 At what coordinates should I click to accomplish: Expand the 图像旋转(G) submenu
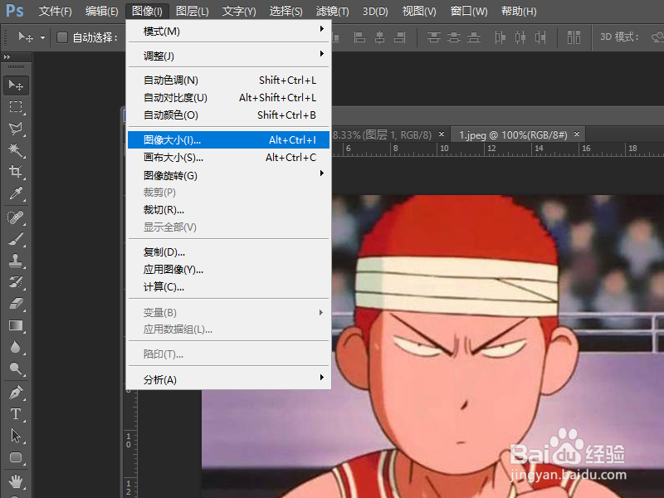(x=229, y=175)
